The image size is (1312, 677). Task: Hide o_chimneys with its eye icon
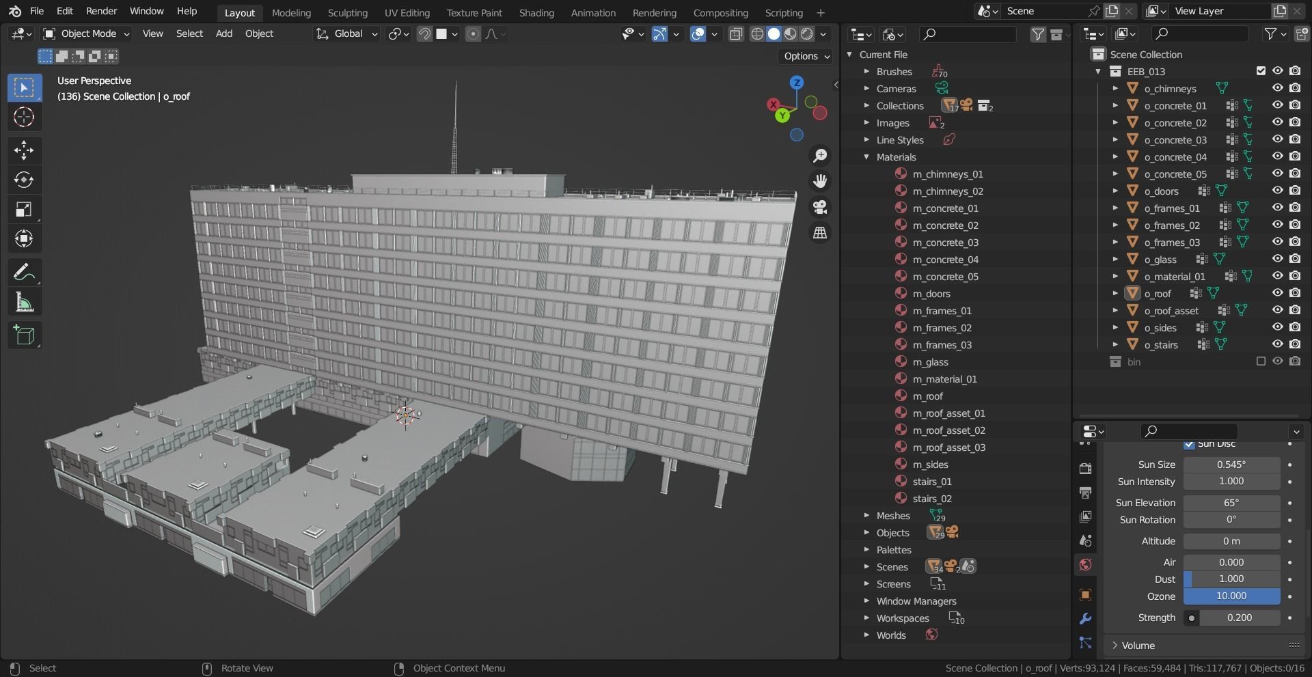[1277, 88]
